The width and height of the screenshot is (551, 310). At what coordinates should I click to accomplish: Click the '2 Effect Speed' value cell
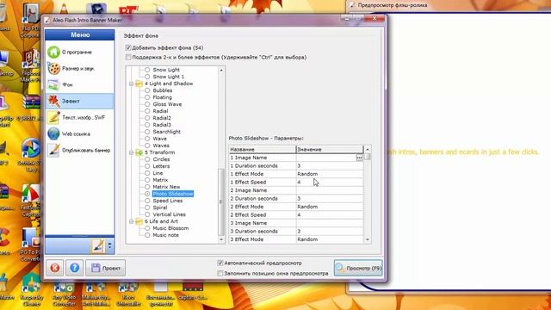click(x=329, y=214)
